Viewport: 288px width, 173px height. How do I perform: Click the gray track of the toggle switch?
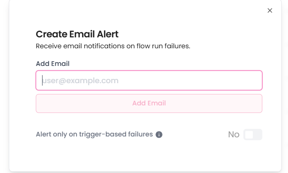(258, 134)
